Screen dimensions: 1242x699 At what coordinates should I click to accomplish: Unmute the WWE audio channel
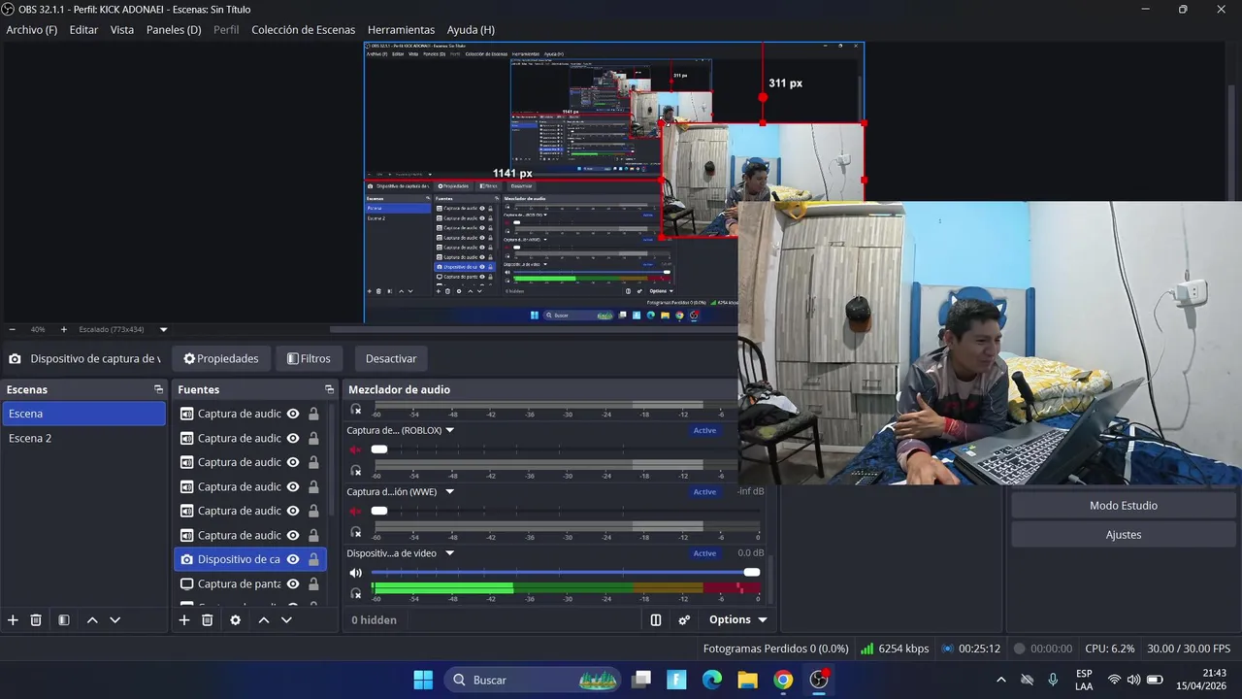point(356,511)
